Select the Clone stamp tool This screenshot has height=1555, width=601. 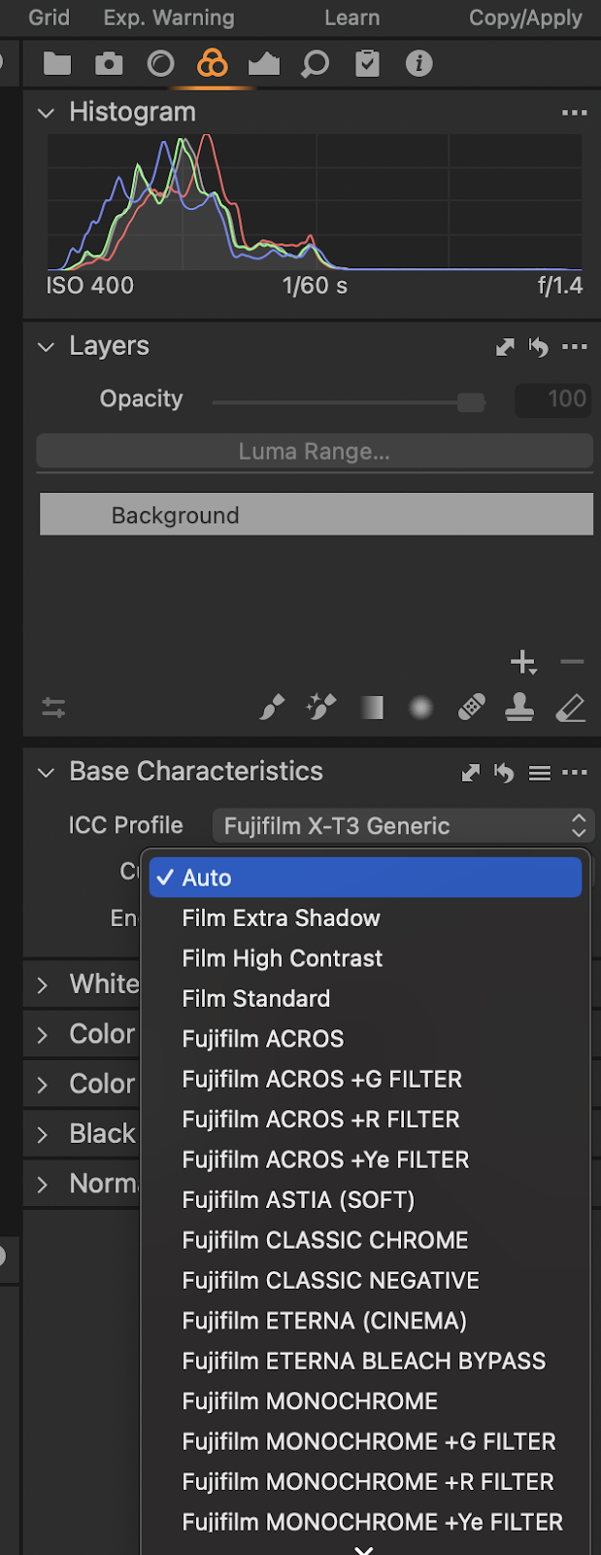click(x=519, y=708)
